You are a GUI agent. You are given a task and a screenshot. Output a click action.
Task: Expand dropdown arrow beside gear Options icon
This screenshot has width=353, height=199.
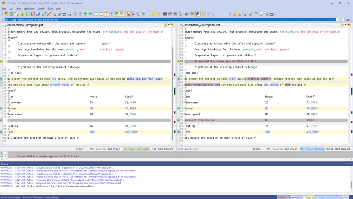pos(213,14)
